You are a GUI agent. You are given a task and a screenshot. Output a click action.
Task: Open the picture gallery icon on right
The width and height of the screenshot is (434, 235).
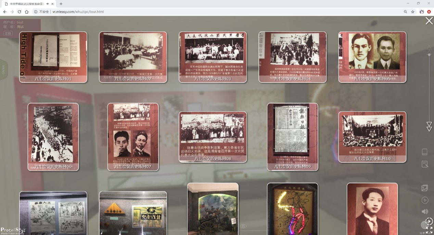[x=425, y=188]
